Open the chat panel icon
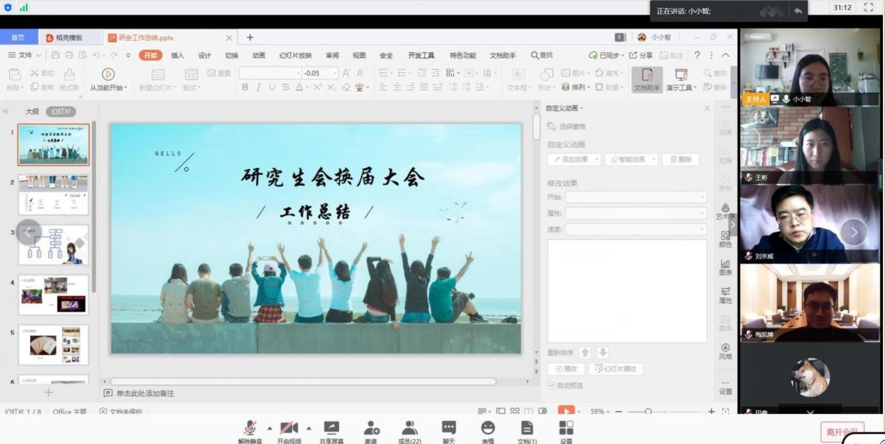The image size is (885, 444). point(449,428)
